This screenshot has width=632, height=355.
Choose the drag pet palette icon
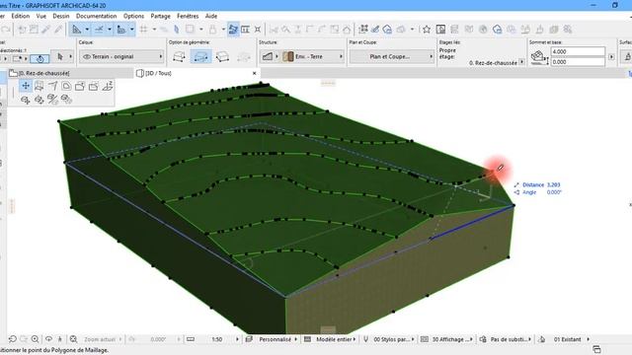coord(26,99)
